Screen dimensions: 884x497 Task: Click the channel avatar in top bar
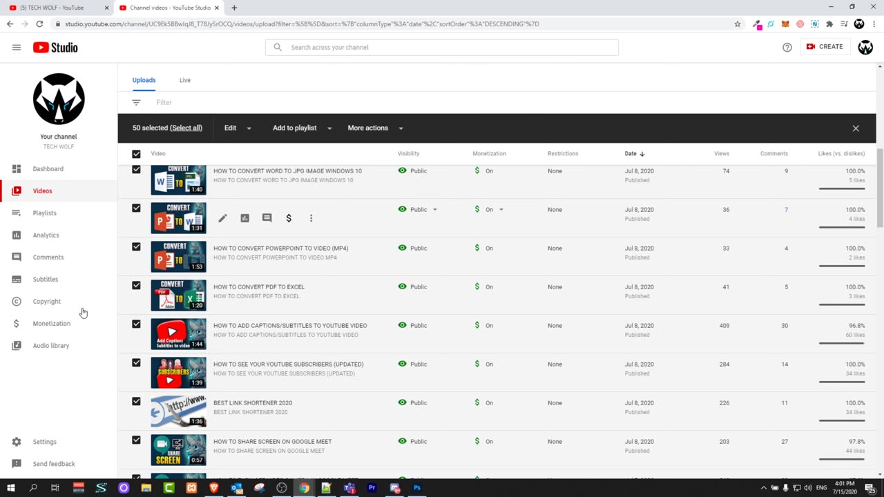865,48
